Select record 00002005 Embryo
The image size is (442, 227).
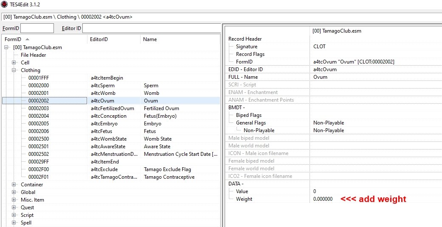point(111,124)
